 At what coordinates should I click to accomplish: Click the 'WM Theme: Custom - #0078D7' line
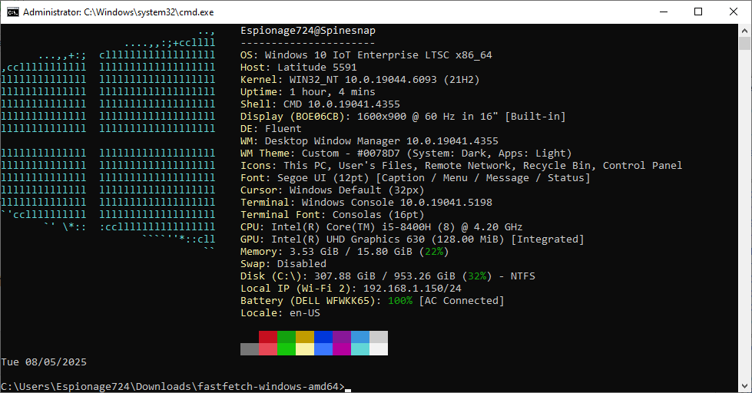click(x=406, y=154)
